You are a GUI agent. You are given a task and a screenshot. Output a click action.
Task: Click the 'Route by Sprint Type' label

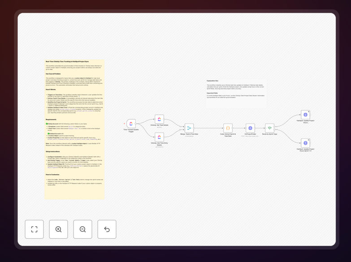269,134
